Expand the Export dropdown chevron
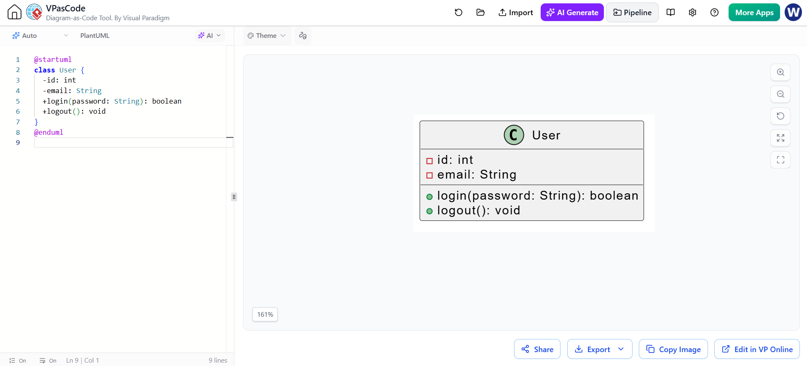The height and width of the screenshot is (366, 807). (621, 349)
